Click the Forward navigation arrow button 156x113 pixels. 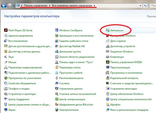pyautogui.click(x=10, y=6)
